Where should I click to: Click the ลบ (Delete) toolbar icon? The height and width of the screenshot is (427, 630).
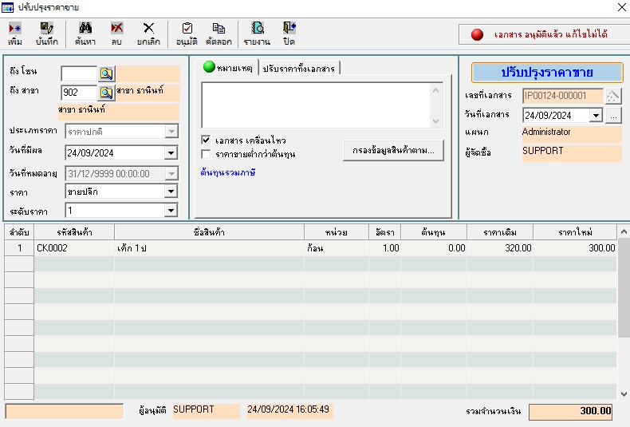116,32
